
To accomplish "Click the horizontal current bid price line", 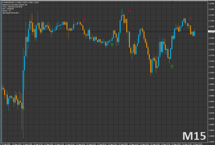I will point(105,31).
